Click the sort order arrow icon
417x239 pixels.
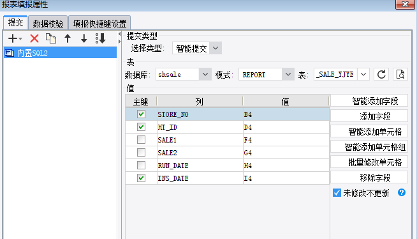(x=101, y=38)
